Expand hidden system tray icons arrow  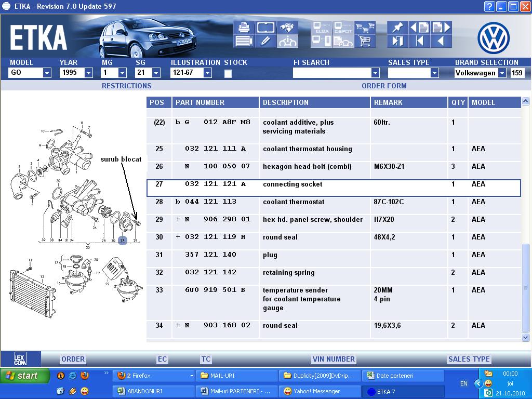click(478, 383)
